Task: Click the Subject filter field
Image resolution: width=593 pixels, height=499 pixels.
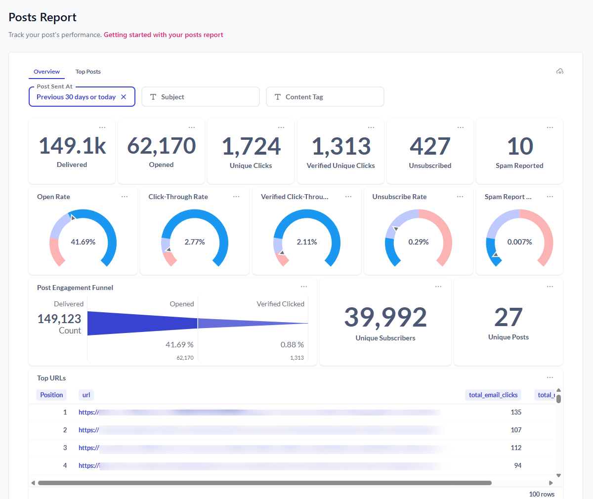Action: (x=200, y=97)
